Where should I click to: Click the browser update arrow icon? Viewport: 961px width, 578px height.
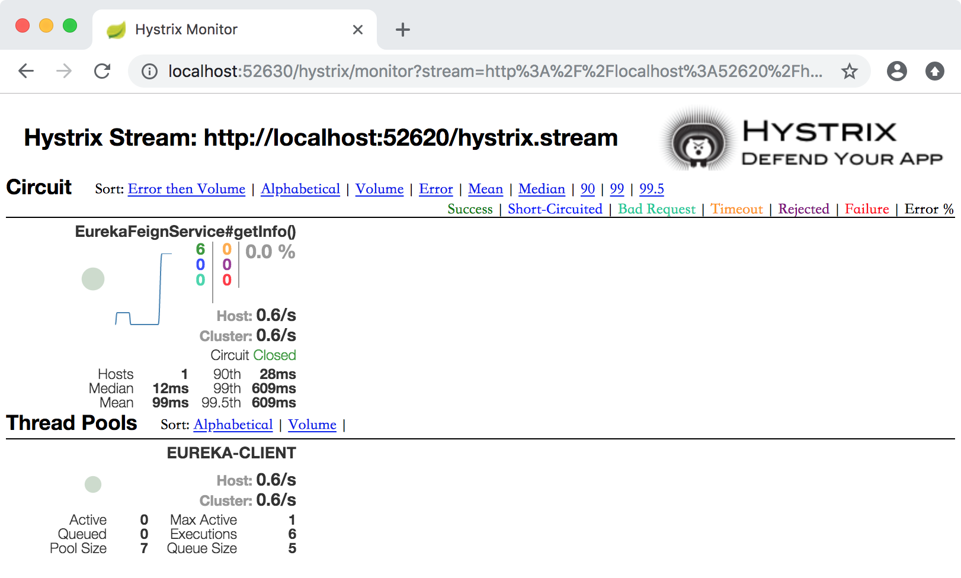pos(935,71)
